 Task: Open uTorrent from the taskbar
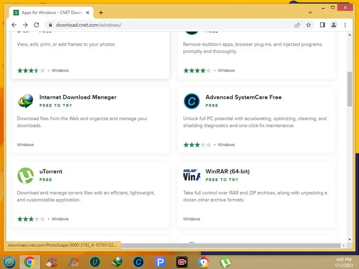[225, 262]
